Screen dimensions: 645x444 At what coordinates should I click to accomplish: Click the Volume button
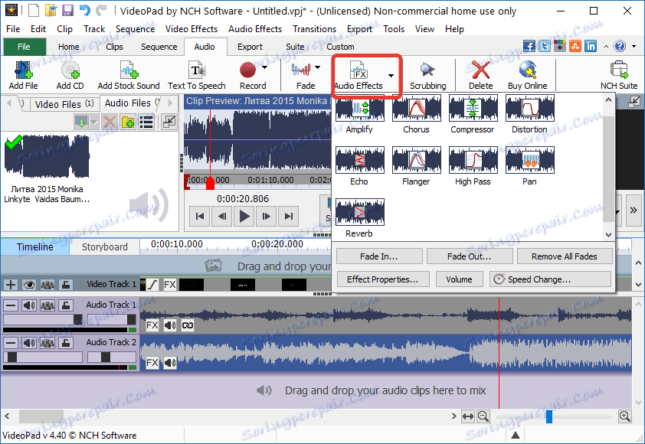pyautogui.click(x=459, y=279)
